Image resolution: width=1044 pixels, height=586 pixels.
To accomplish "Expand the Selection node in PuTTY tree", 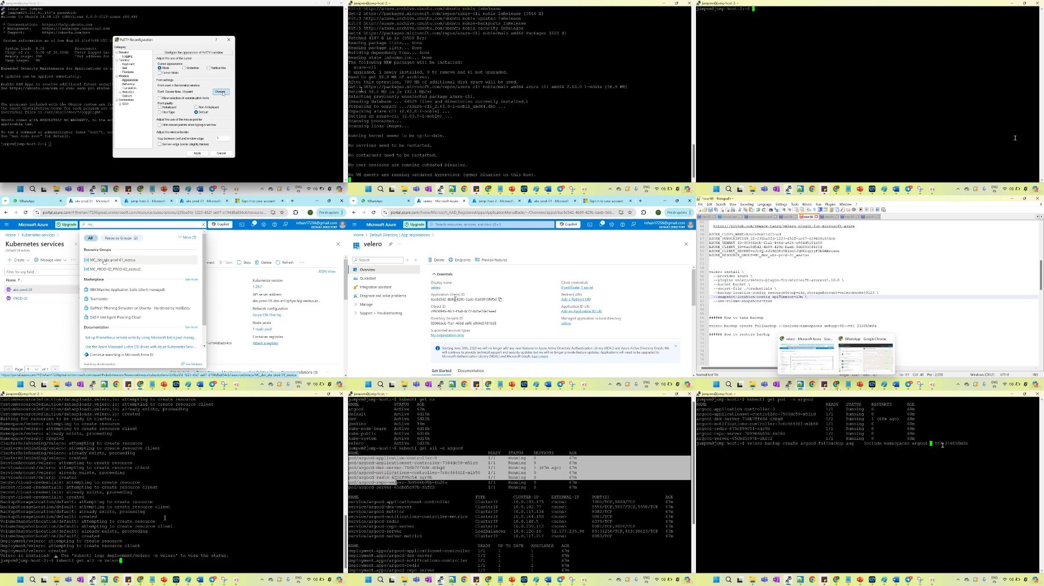I will click(120, 92).
